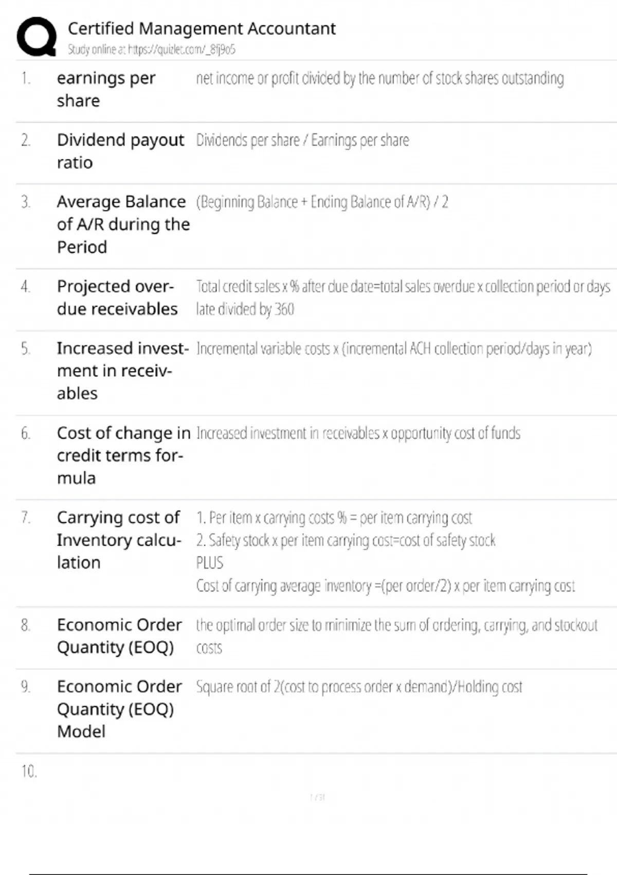617x875 pixels.
Task: Click the net income definition text
Action: tap(379, 78)
